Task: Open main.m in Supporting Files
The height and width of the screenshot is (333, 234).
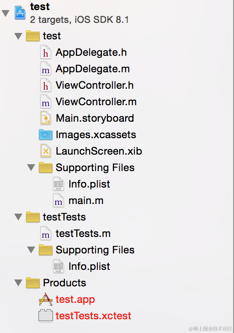Action: 86,201
